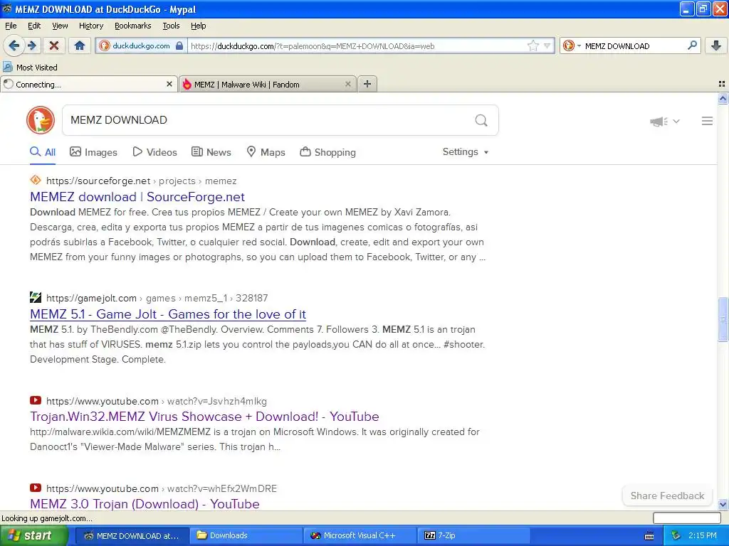
Task: Stop loading with the red X button
Action: coord(54,45)
